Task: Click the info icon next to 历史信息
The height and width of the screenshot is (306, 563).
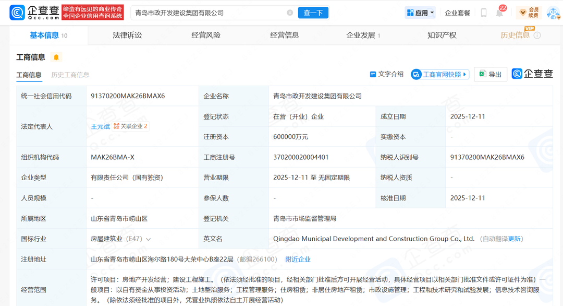Action: point(537,36)
